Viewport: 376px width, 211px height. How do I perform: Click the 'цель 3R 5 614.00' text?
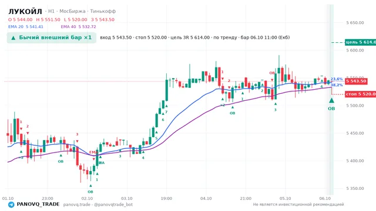tap(190, 38)
